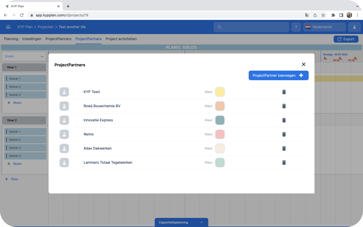Click the avatar icon of Innovatie Express
The width and height of the screenshot is (363, 227).
pos(64,120)
